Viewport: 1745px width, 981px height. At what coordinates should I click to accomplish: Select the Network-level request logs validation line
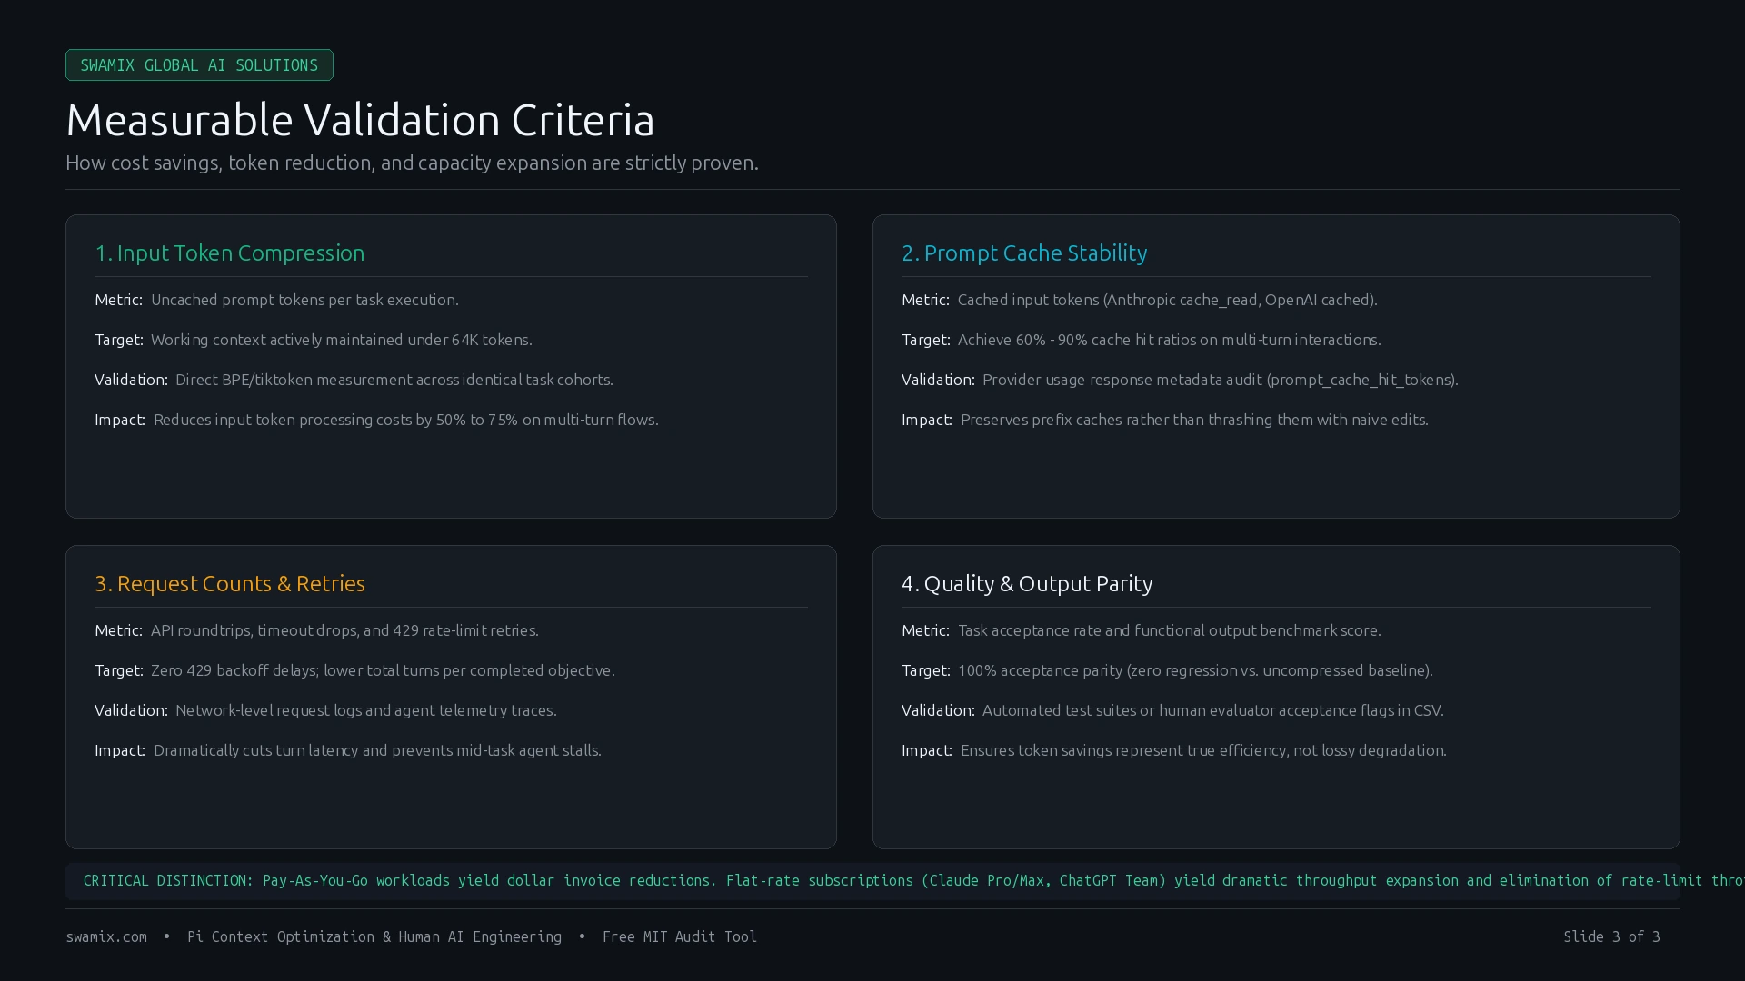325,710
